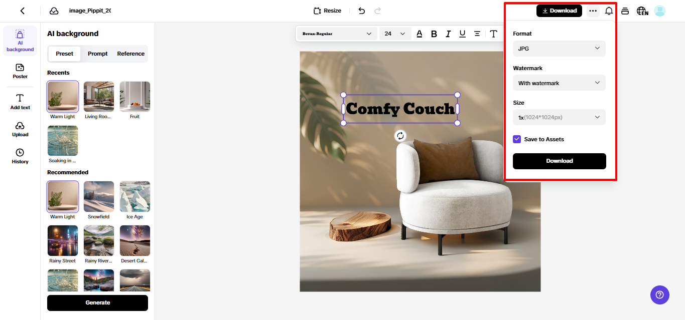Open text alignment options
The image size is (685, 320).
pos(477,34)
